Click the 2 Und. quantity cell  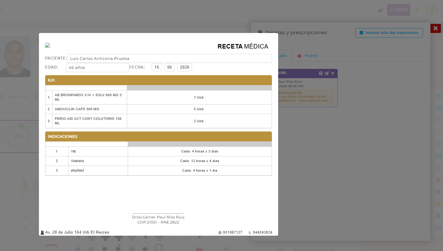199,121
